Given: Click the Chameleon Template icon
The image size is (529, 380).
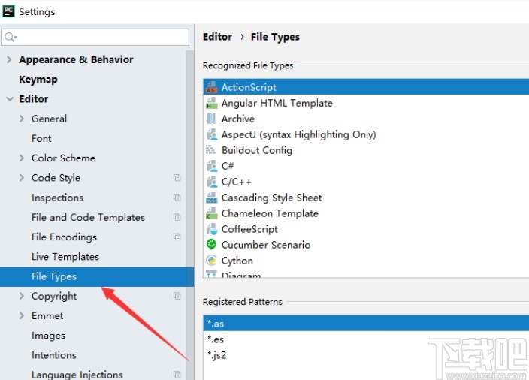Looking at the screenshot, I should click(x=211, y=214).
